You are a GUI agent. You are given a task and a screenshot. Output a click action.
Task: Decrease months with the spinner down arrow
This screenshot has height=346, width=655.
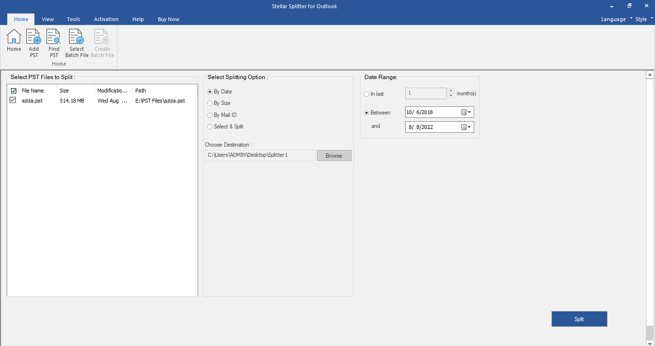click(451, 96)
